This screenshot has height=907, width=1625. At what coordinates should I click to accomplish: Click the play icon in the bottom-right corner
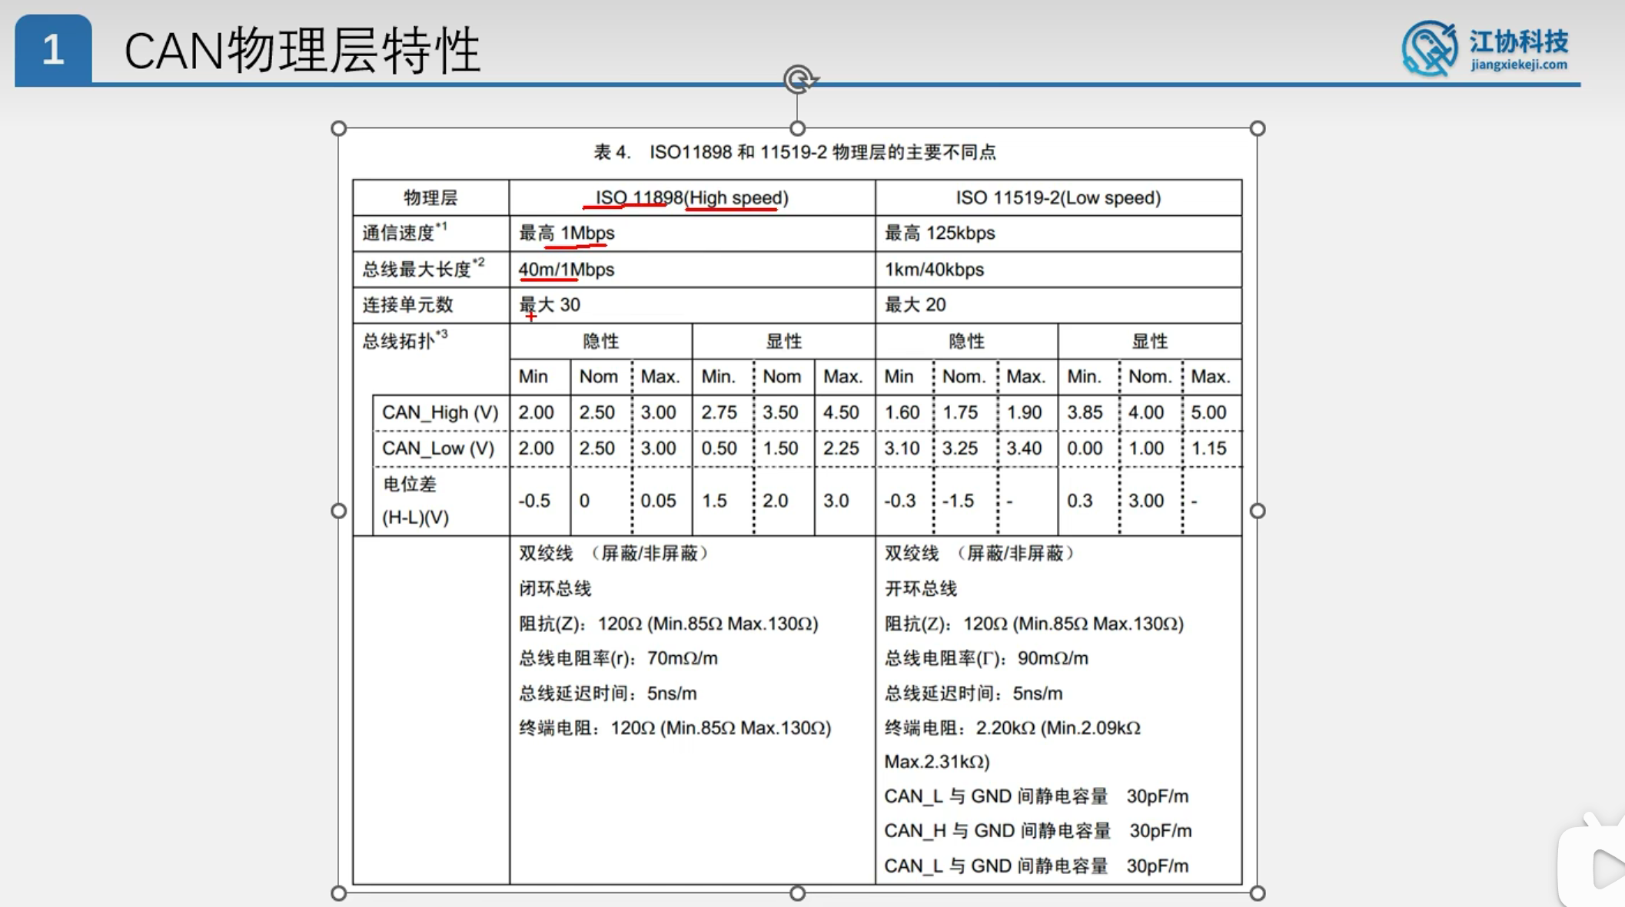(1607, 869)
